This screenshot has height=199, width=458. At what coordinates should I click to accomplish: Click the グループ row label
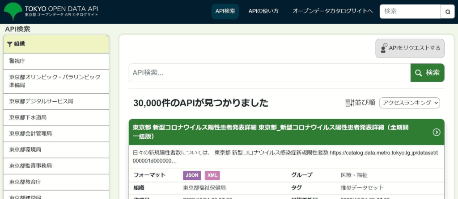pos(302,175)
